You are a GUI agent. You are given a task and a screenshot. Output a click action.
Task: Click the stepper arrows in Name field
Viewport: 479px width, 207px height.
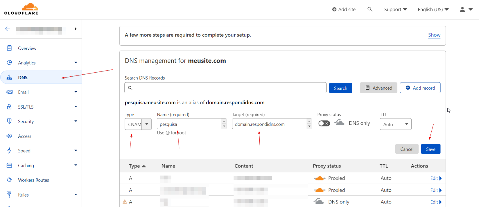(x=224, y=124)
